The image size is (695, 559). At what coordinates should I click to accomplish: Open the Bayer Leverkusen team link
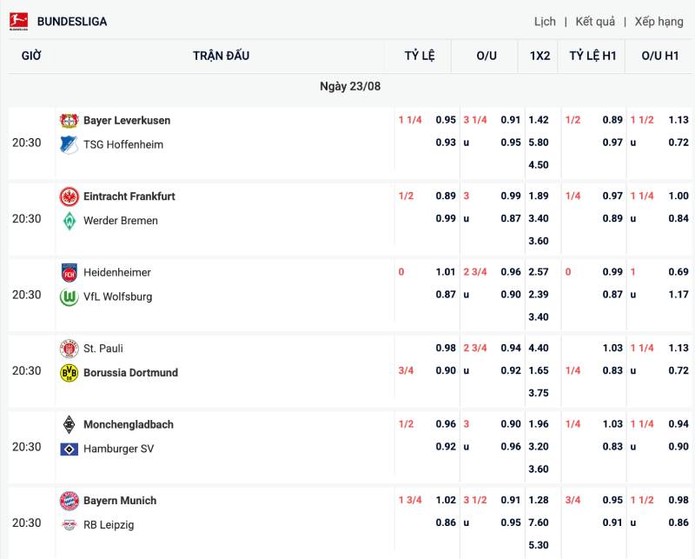pyautogui.click(x=127, y=121)
